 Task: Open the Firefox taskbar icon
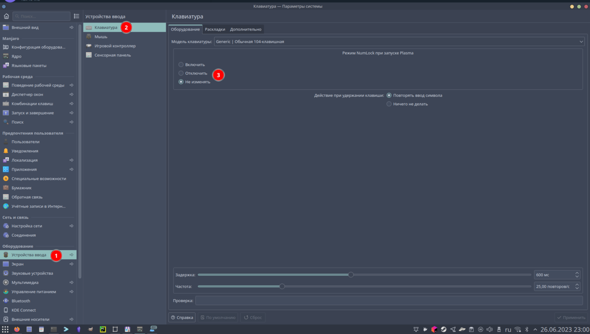[17, 329]
